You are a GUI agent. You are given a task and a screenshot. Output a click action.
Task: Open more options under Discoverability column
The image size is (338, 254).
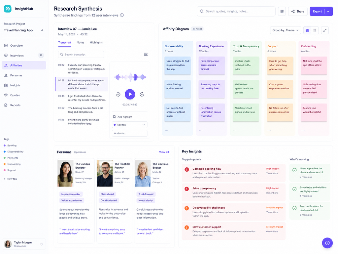(166, 130)
